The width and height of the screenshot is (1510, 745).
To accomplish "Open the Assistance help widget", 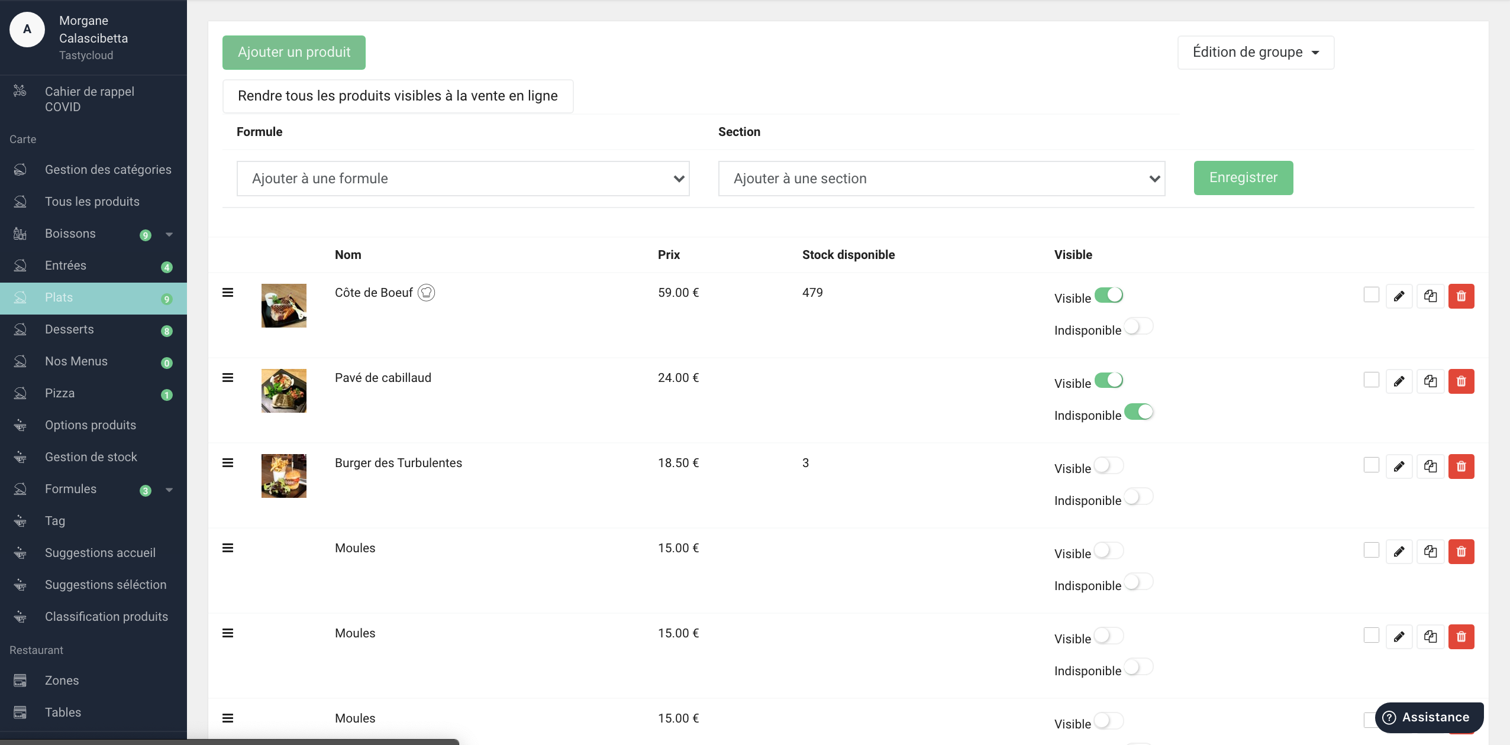I will tap(1429, 717).
